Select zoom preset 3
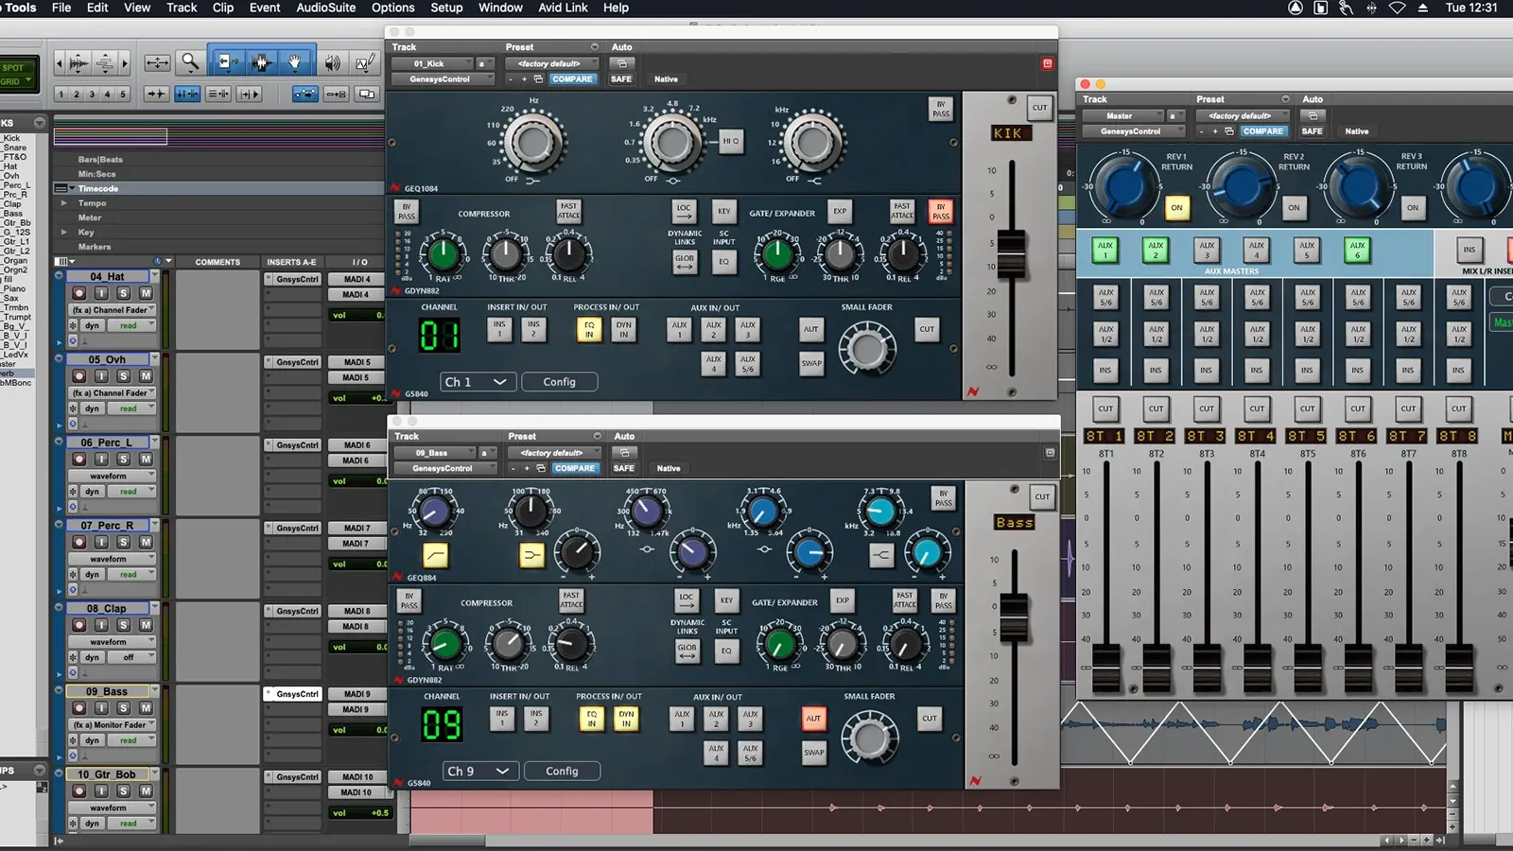This screenshot has width=1513, height=851. click(92, 94)
